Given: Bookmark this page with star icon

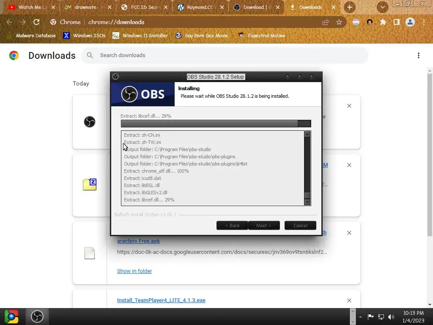Looking at the screenshot, I should pos(339,22).
